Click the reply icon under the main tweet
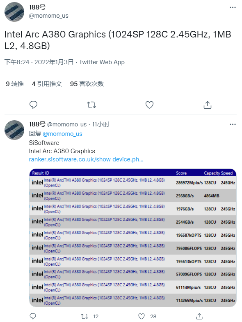This screenshot has height=322, width=242. point(33,105)
